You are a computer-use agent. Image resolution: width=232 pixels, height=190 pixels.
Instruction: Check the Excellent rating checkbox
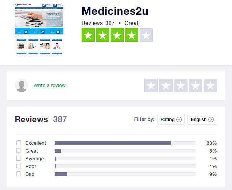pyautogui.click(x=19, y=143)
